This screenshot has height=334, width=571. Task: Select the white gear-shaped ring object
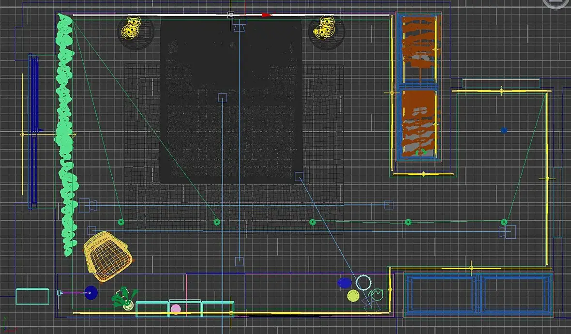click(x=363, y=283)
